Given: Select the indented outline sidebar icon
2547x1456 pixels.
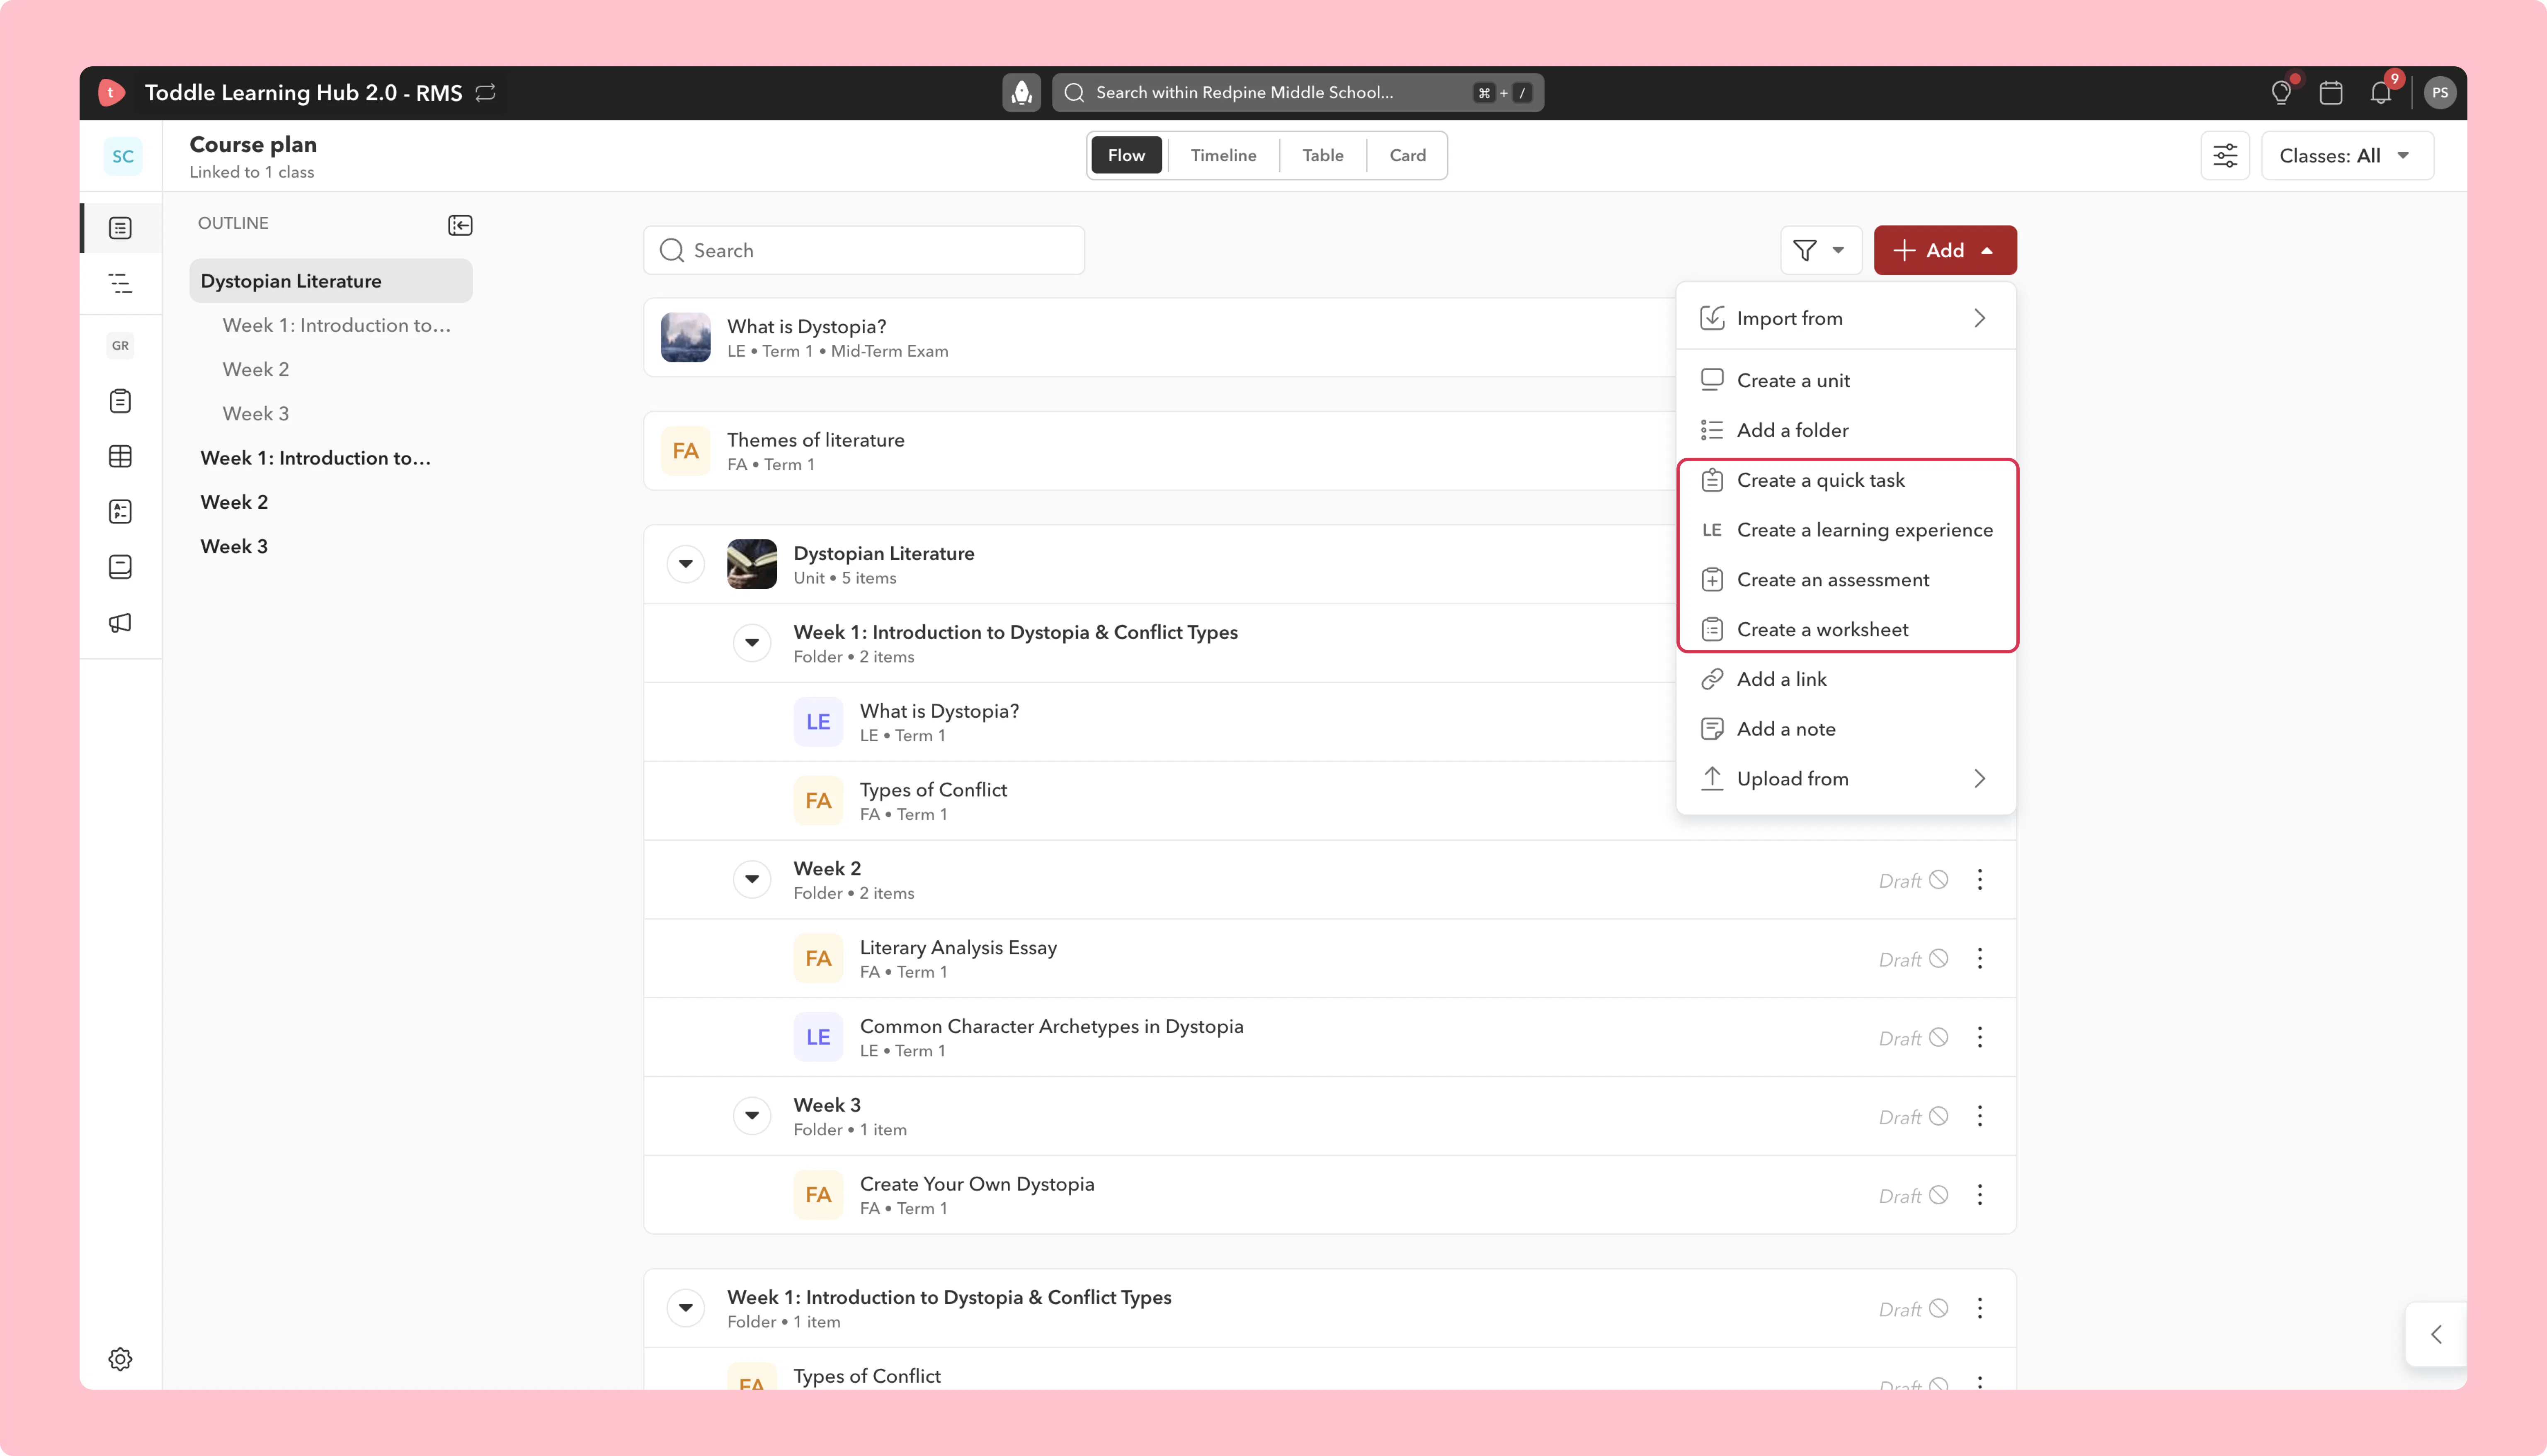Looking at the screenshot, I should (x=120, y=283).
